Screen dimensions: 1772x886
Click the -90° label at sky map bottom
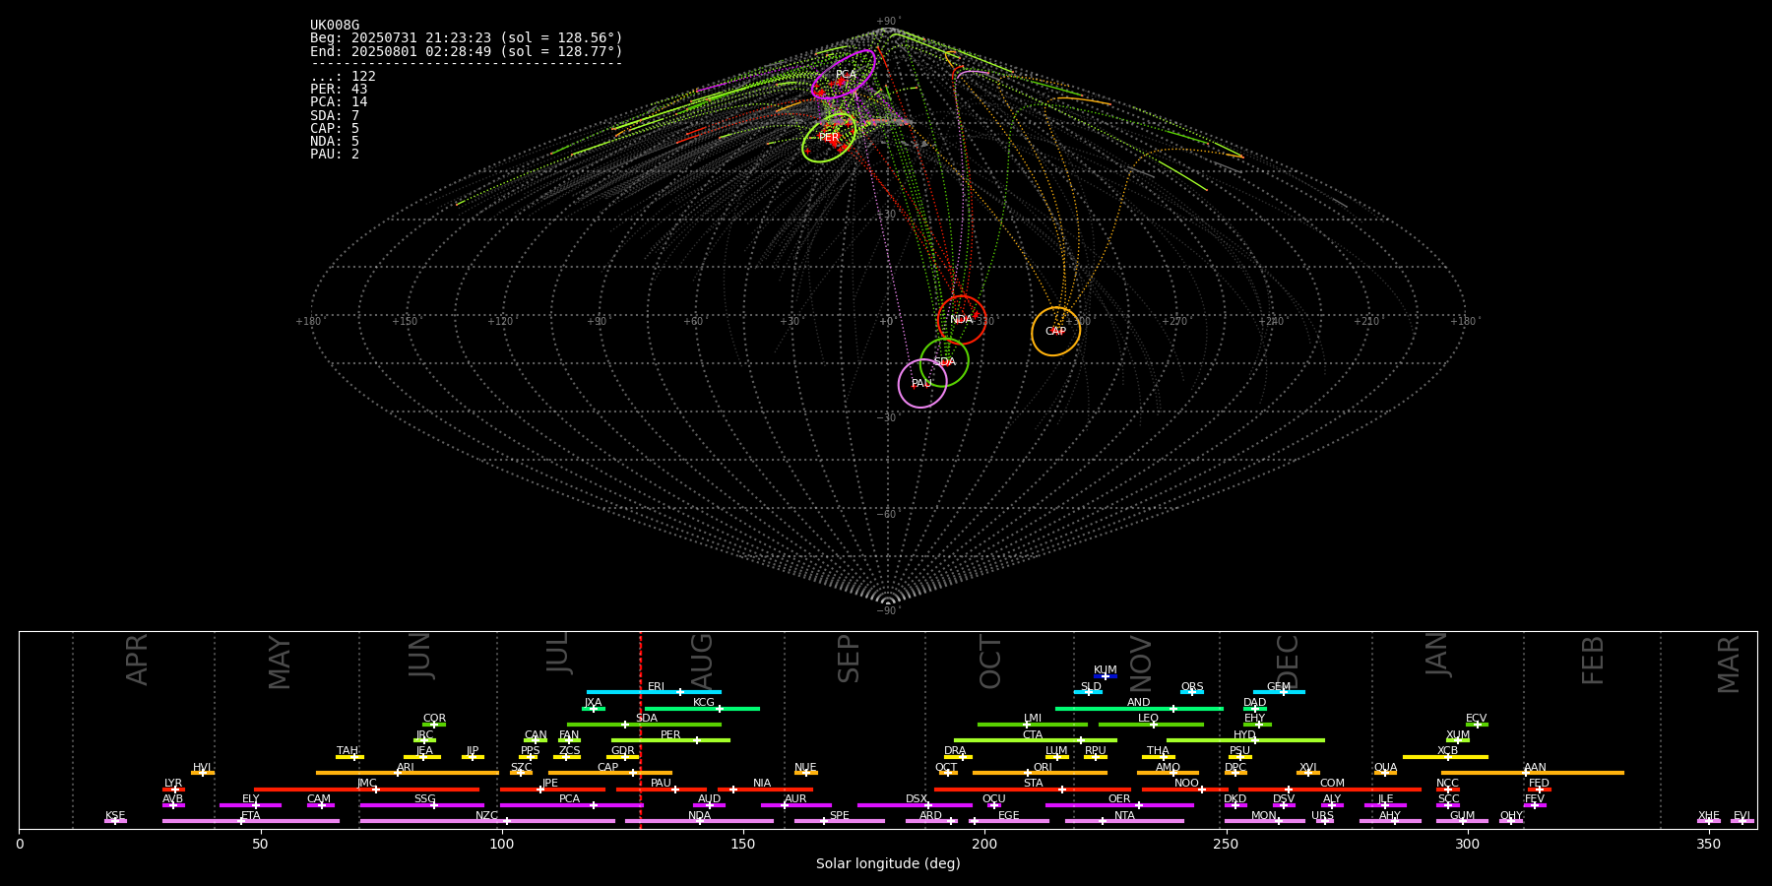887,611
